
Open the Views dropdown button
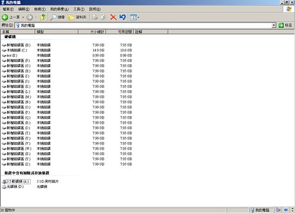point(135,18)
